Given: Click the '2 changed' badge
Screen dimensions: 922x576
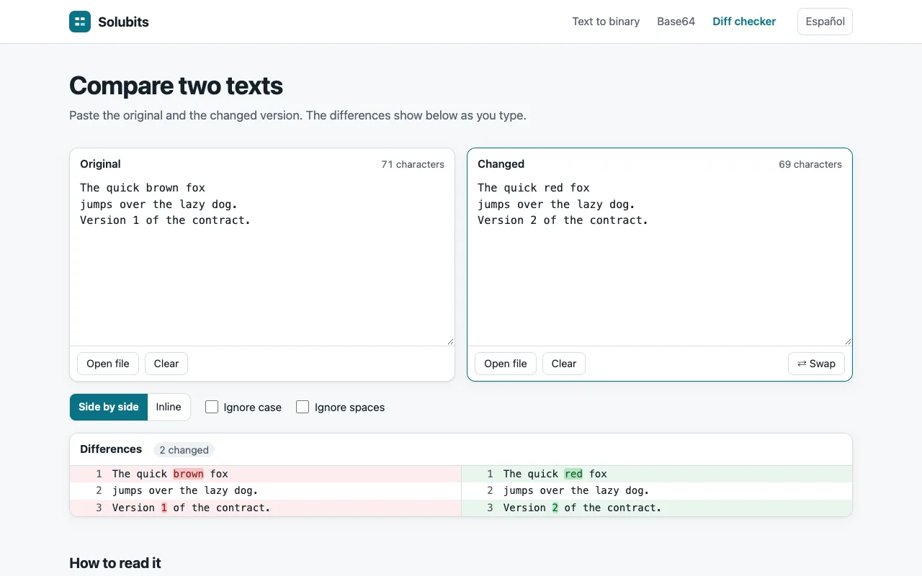Looking at the screenshot, I should point(184,450).
